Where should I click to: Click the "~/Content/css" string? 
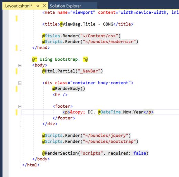(x=99, y=36)
